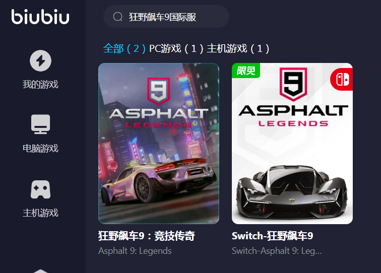The width and height of the screenshot is (381, 273).
Task: Click the partially visible icon below 主机游戏
Action: click(x=41, y=271)
